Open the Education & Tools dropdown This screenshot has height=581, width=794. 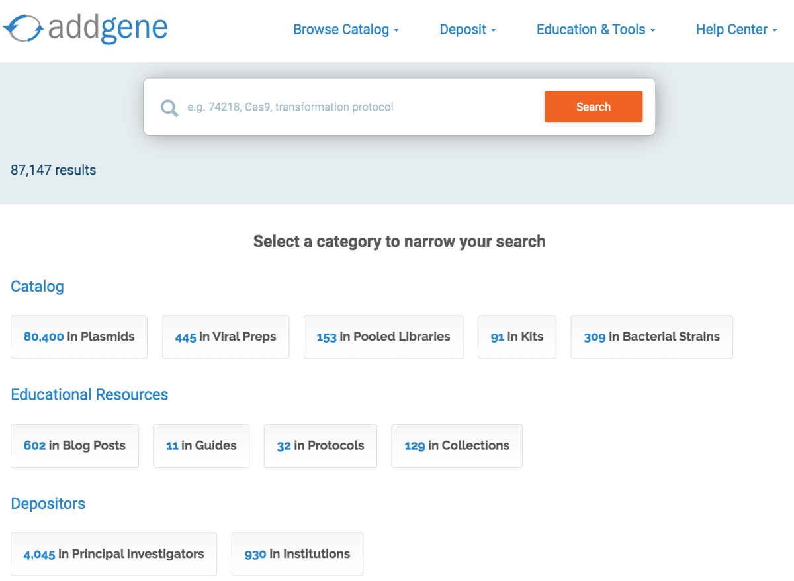[x=594, y=29]
